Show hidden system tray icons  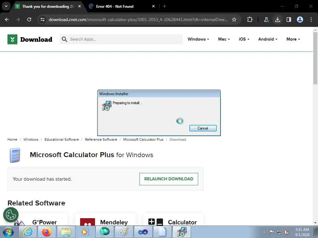coord(264,232)
